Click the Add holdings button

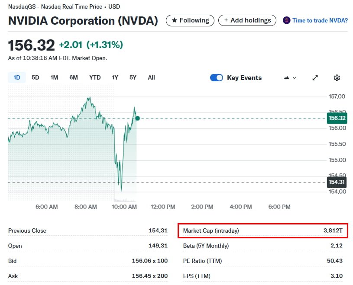247,20
